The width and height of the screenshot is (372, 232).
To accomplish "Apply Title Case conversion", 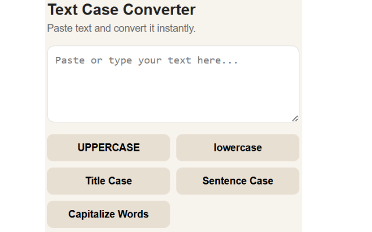I will click(109, 181).
